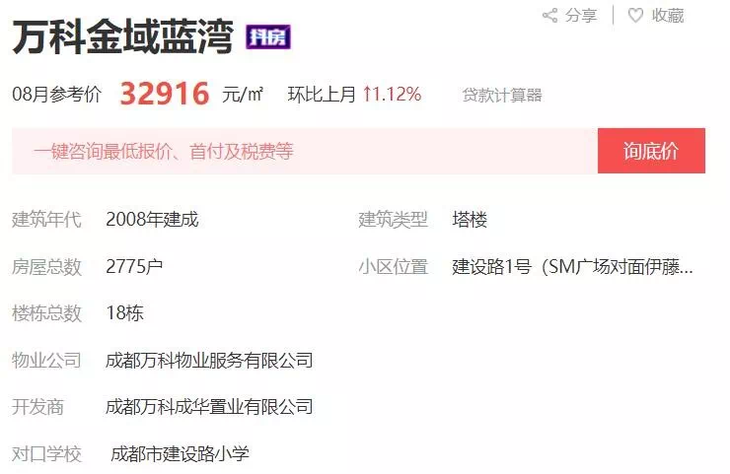Screen dimensions: 730x474
Task: Click the 万科金域蓝湾 title
Action: (x=122, y=36)
